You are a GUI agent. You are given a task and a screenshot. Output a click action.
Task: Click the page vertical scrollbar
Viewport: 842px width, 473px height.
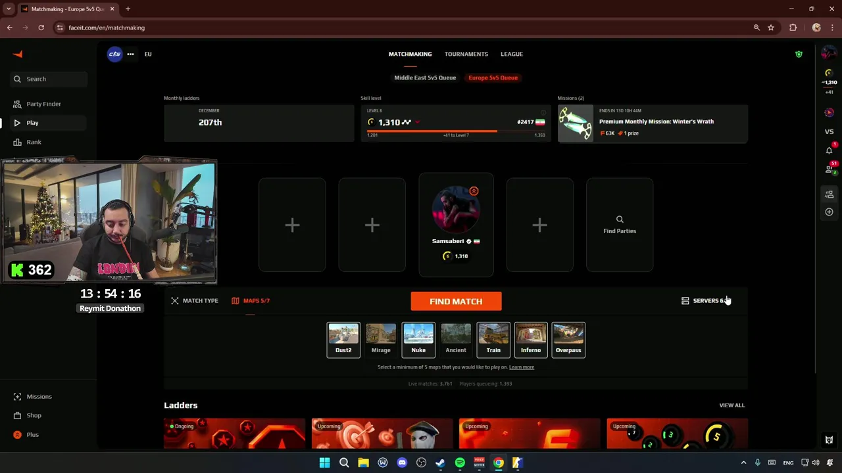[816, 210]
